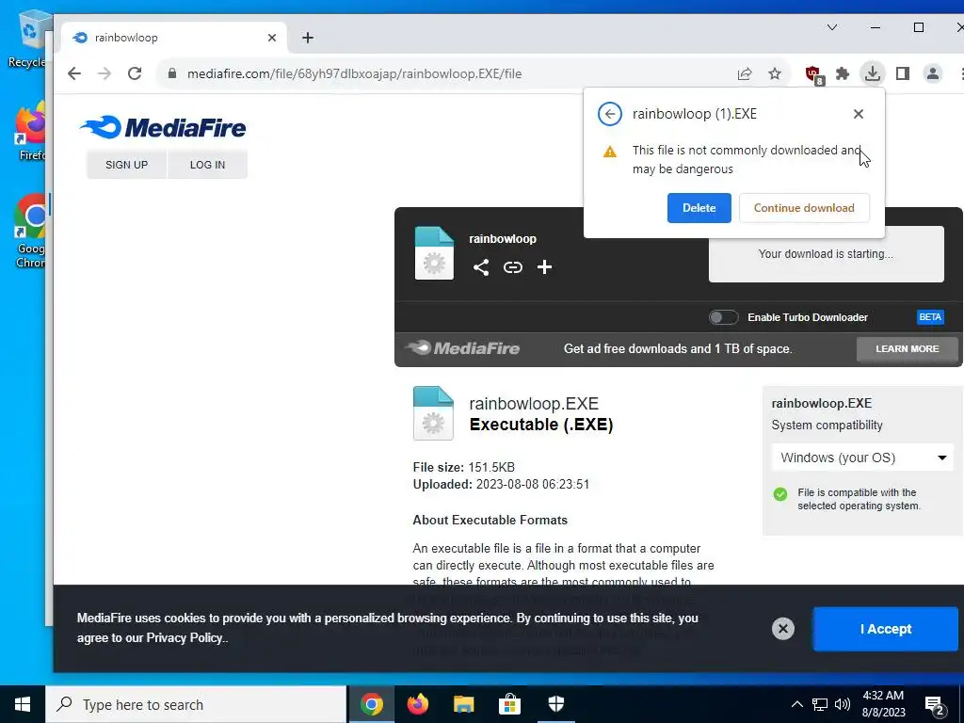Open the uBlock shield extension icon

[x=814, y=74]
